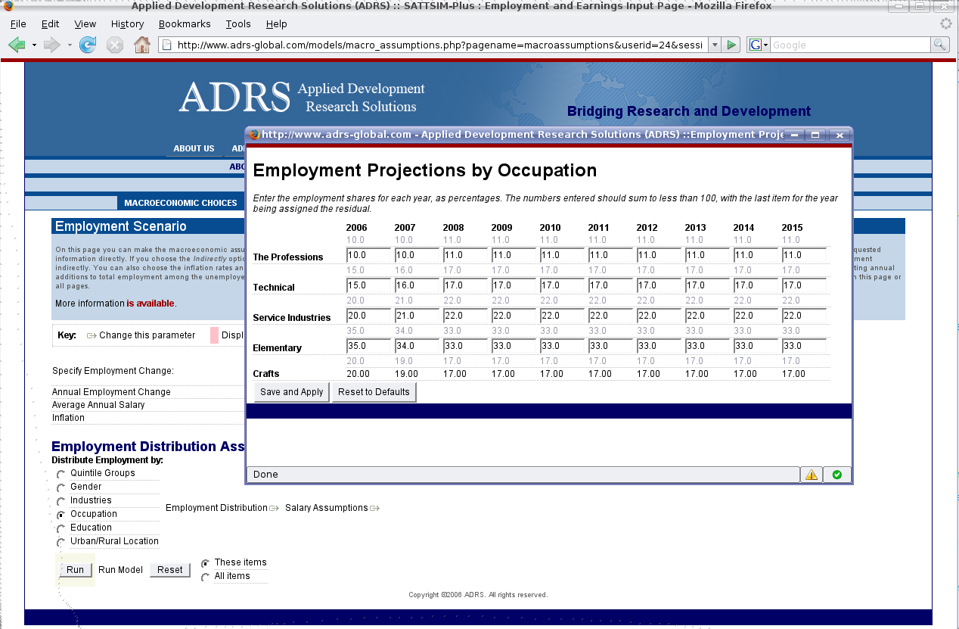Open the Tools menu
959x629 pixels.
[x=238, y=24]
